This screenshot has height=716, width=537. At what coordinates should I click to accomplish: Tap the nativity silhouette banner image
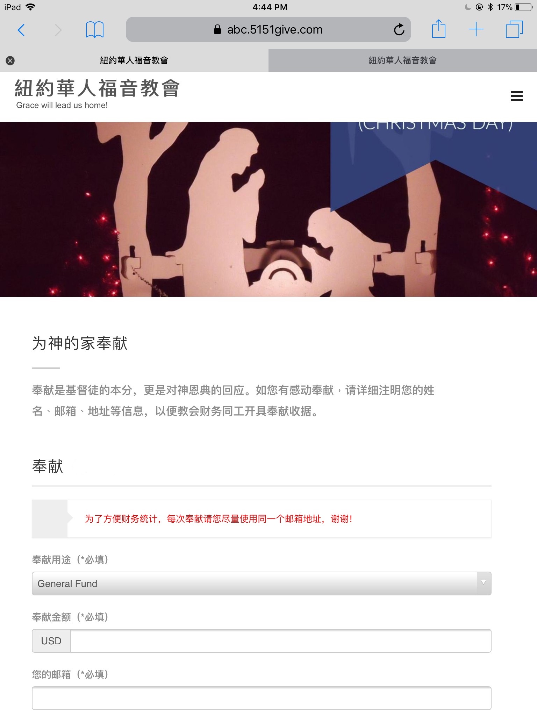click(268, 209)
